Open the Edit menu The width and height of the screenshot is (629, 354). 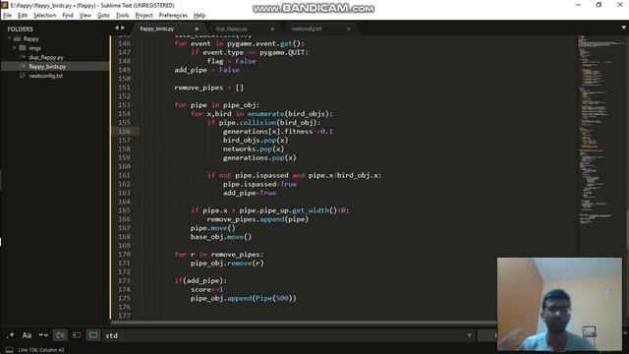pos(23,16)
